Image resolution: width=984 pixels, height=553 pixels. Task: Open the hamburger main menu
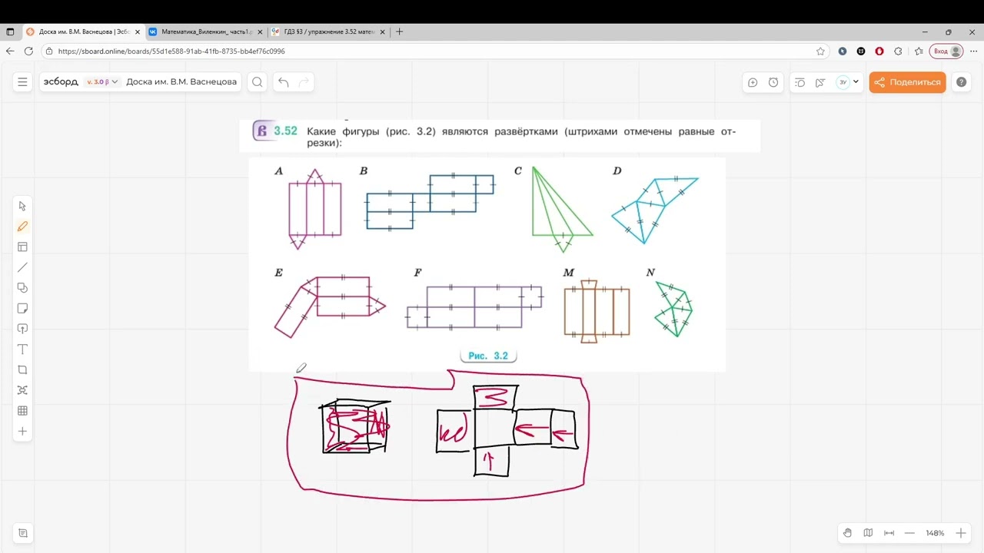(x=22, y=82)
